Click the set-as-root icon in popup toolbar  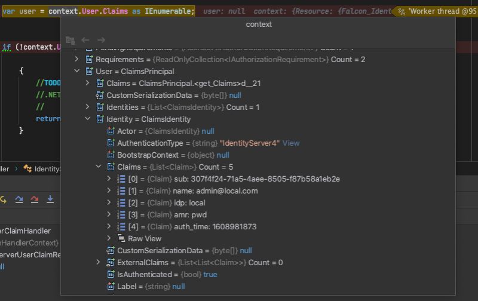pyautogui.click(x=70, y=40)
